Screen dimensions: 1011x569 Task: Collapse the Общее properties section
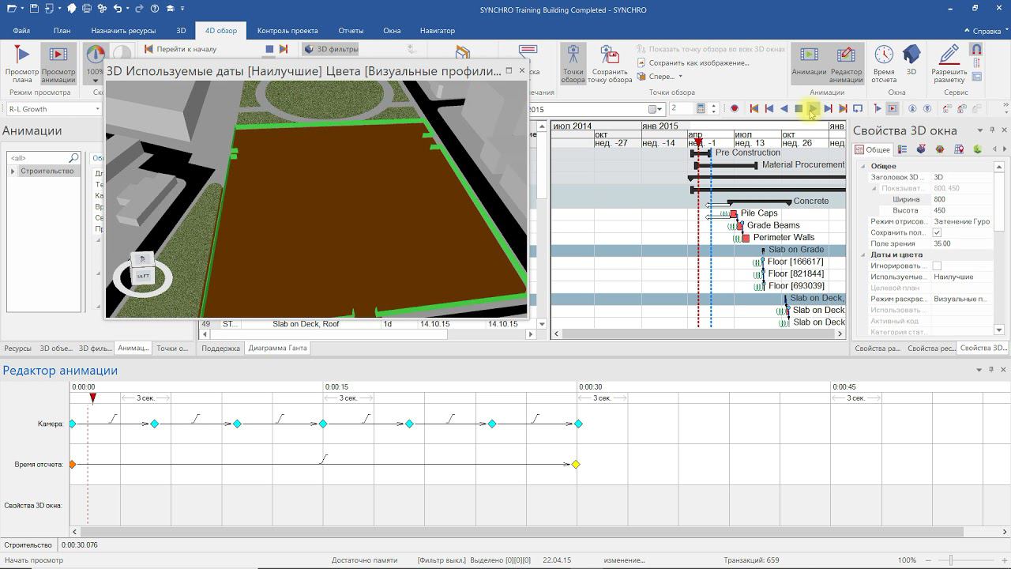pos(863,167)
